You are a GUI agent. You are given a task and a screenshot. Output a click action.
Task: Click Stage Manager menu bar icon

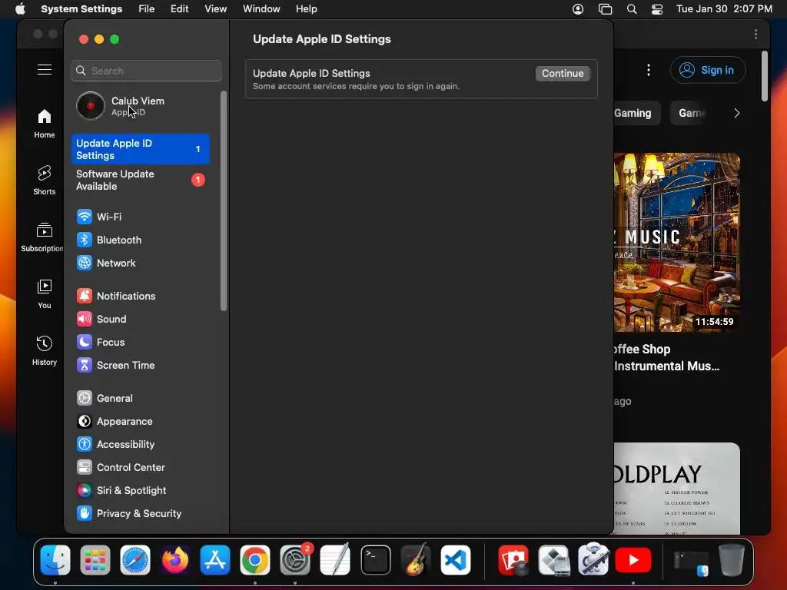click(x=606, y=9)
